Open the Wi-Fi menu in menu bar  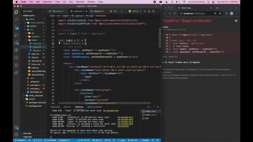tap(184, 2)
